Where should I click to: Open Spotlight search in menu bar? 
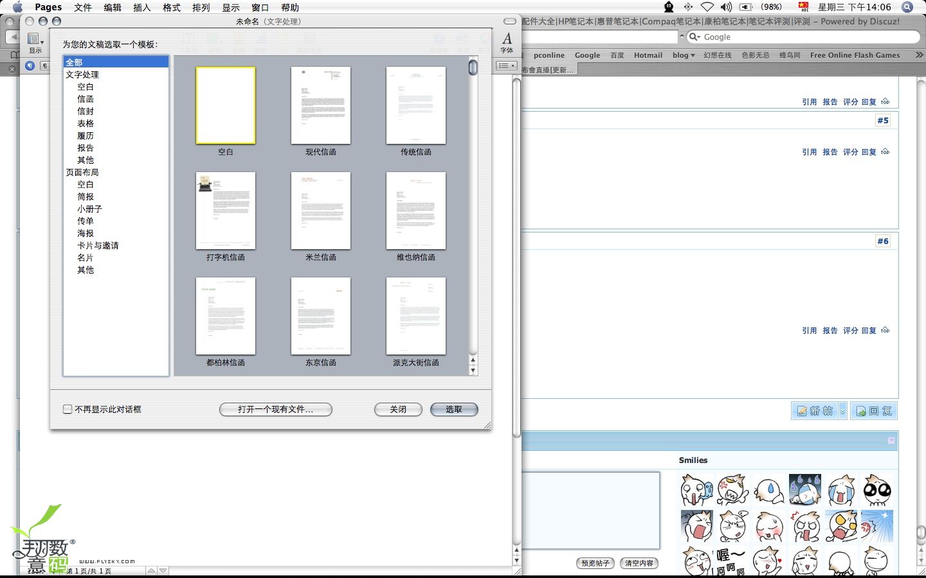click(907, 7)
